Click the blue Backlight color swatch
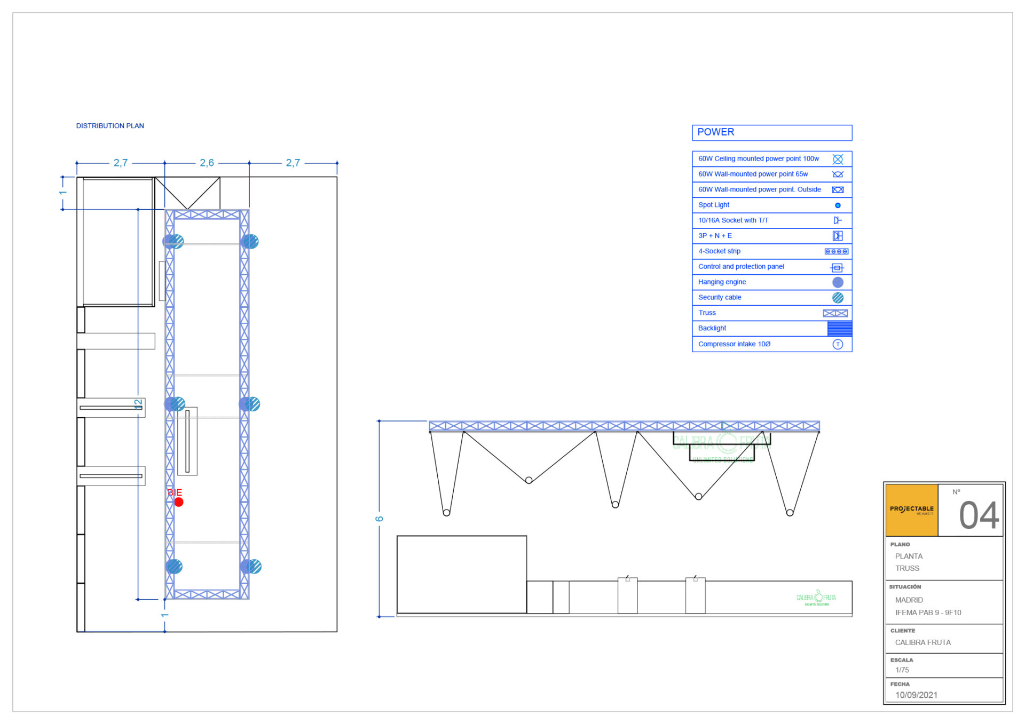 pyautogui.click(x=839, y=329)
